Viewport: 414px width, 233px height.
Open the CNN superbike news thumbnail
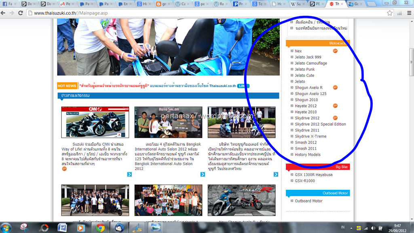[x=95, y=122]
